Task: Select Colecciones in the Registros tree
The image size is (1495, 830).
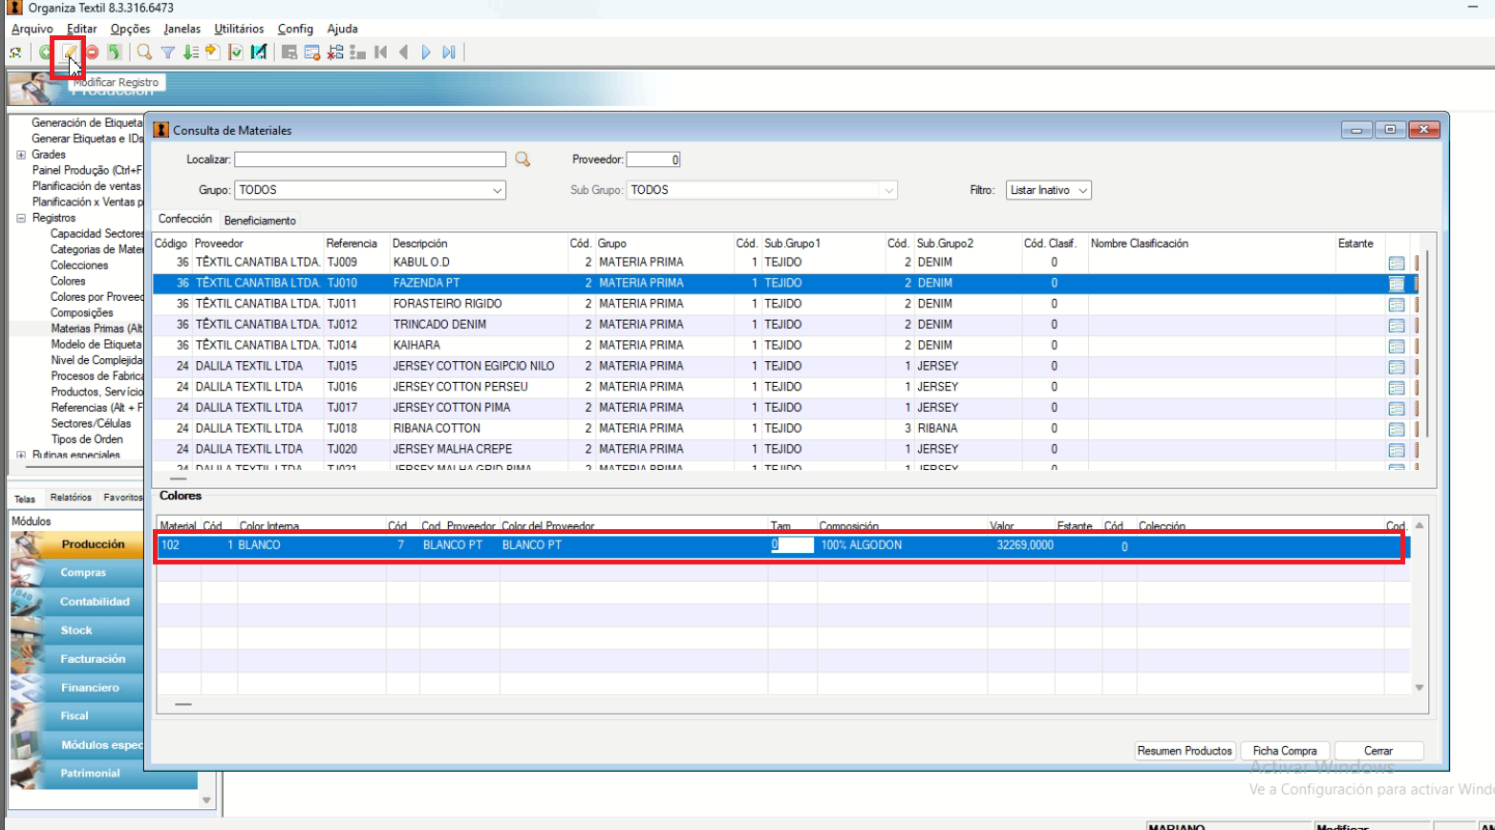Action: (x=79, y=266)
